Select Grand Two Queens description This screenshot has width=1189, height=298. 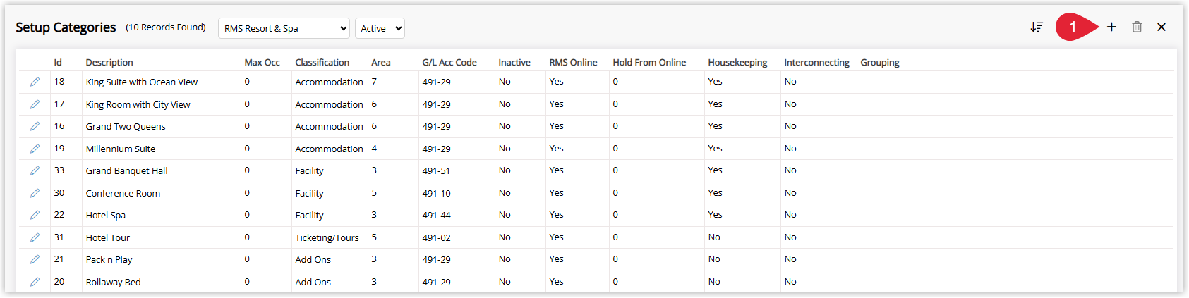pyautogui.click(x=126, y=126)
